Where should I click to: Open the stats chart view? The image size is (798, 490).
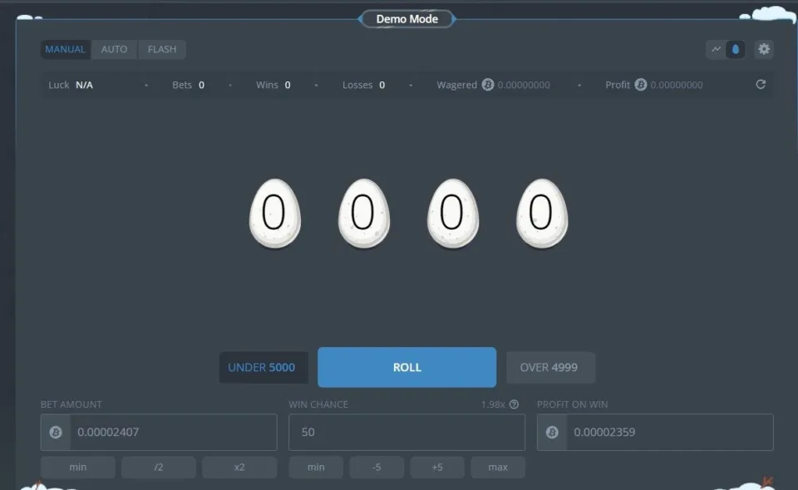(x=714, y=49)
